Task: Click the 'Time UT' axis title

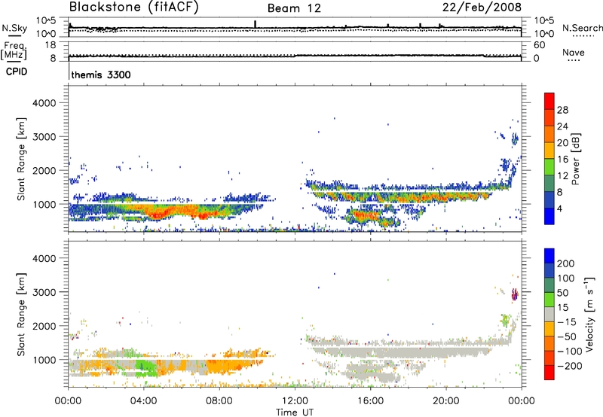Action: [x=295, y=412]
